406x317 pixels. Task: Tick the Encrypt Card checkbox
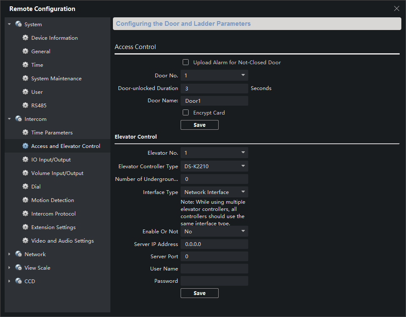(186, 113)
